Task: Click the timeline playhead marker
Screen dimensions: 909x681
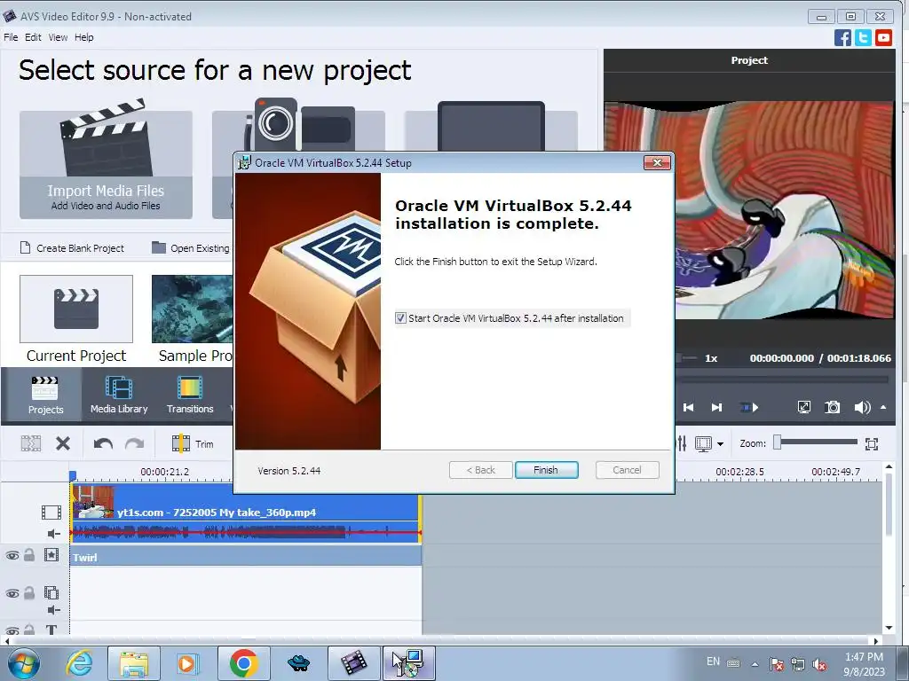Action: [x=73, y=475]
